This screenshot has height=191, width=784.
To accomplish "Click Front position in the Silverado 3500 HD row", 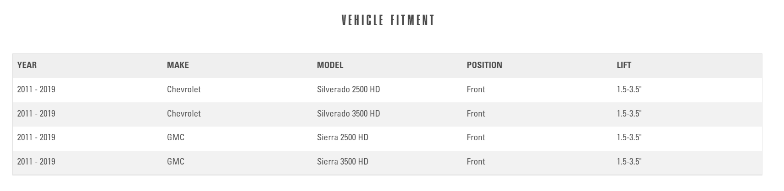I will point(476,114).
